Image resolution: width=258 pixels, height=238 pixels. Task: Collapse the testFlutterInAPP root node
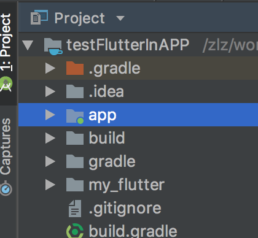point(28,45)
